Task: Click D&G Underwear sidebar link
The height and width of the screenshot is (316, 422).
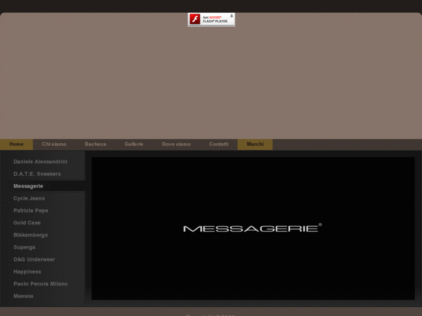Action: [x=34, y=260]
